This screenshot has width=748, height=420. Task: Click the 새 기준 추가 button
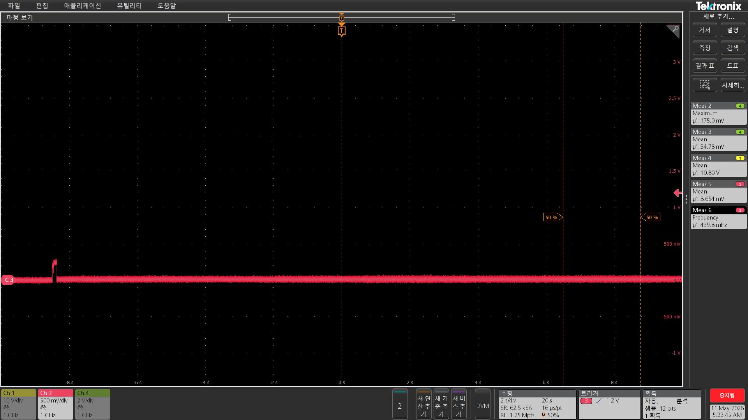441,404
